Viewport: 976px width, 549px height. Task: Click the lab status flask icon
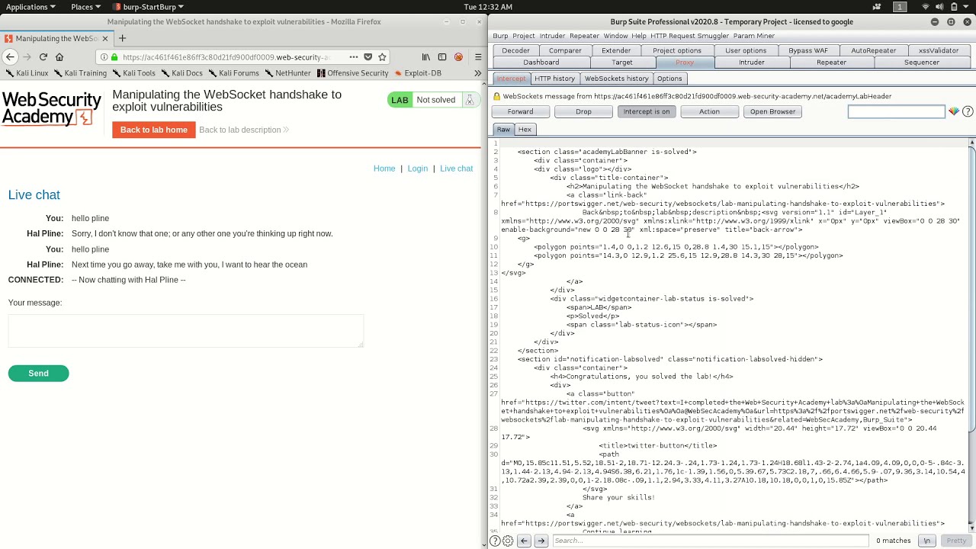(x=470, y=100)
